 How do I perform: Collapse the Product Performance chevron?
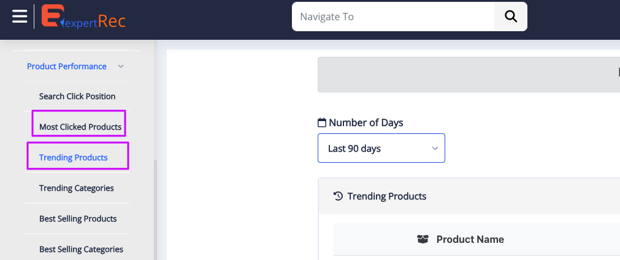pos(121,66)
